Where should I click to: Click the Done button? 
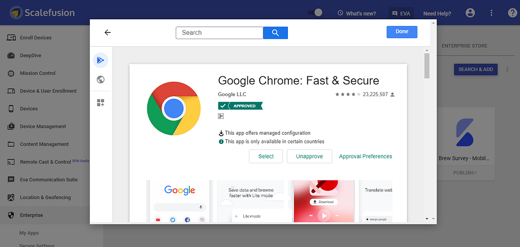click(x=402, y=32)
